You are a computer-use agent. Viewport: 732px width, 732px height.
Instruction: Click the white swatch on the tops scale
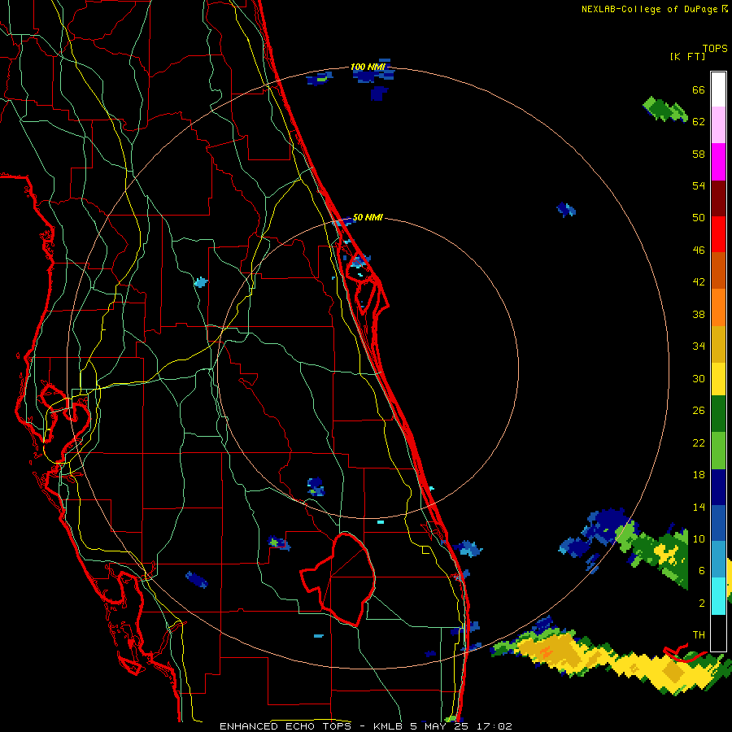(718, 89)
